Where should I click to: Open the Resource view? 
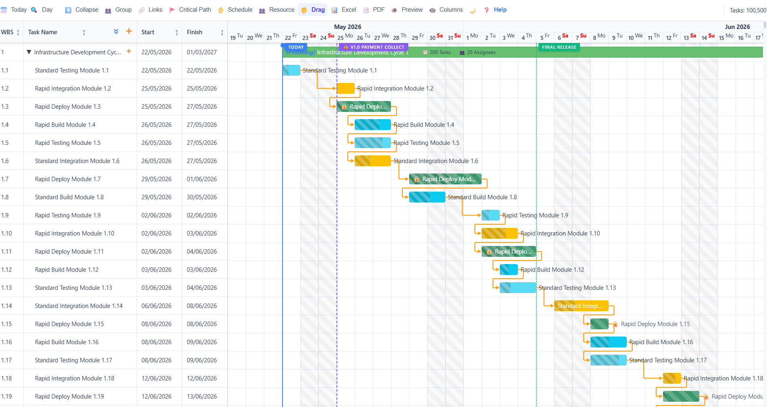(276, 10)
